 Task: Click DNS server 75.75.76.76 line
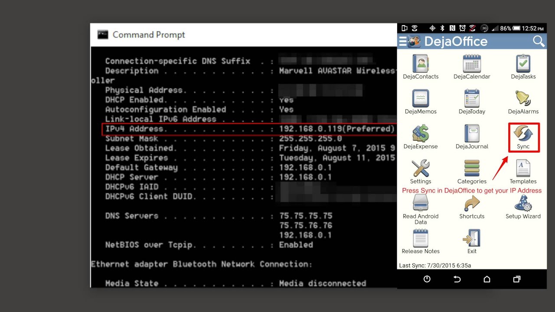point(306,225)
